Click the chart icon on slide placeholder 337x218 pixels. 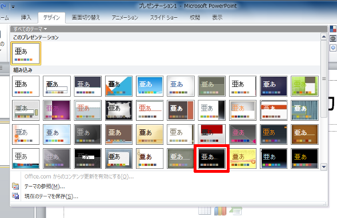coord(220,211)
